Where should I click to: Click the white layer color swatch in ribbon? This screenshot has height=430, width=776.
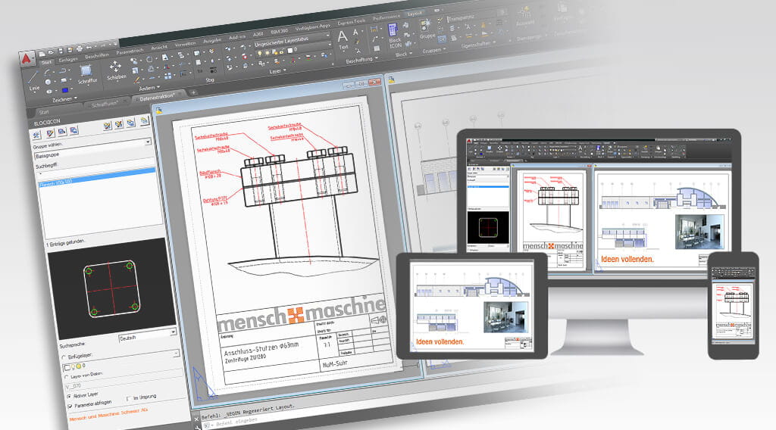point(290,51)
